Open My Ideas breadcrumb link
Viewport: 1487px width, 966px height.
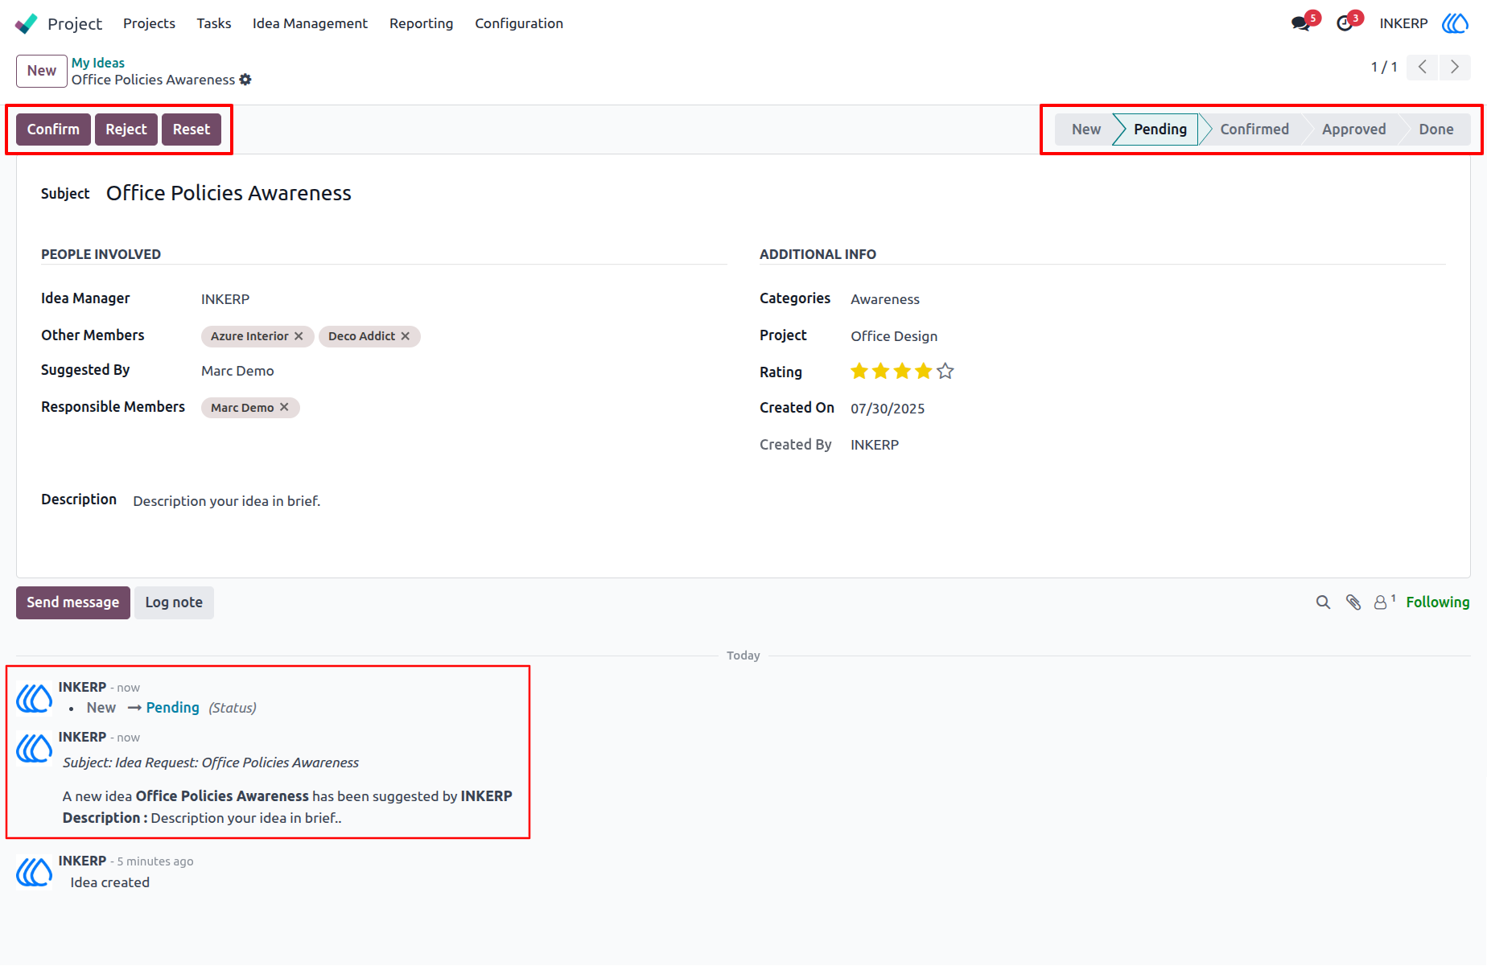coord(98,63)
